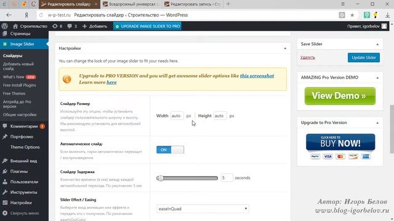Open the easeInQuad easing dropdown
This screenshot has width=394, height=221.
tap(203, 209)
